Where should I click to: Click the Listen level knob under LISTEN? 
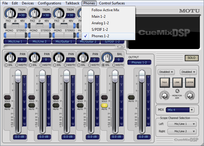tap(190, 95)
